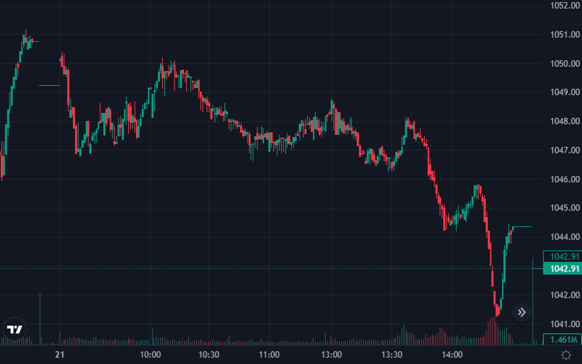Viewport: 582px width, 364px height.
Task: Click the 14:00 time label
Action: pos(453,355)
